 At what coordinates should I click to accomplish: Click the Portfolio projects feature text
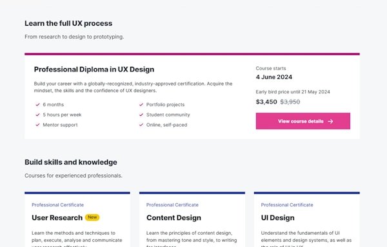[x=165, y=105]
